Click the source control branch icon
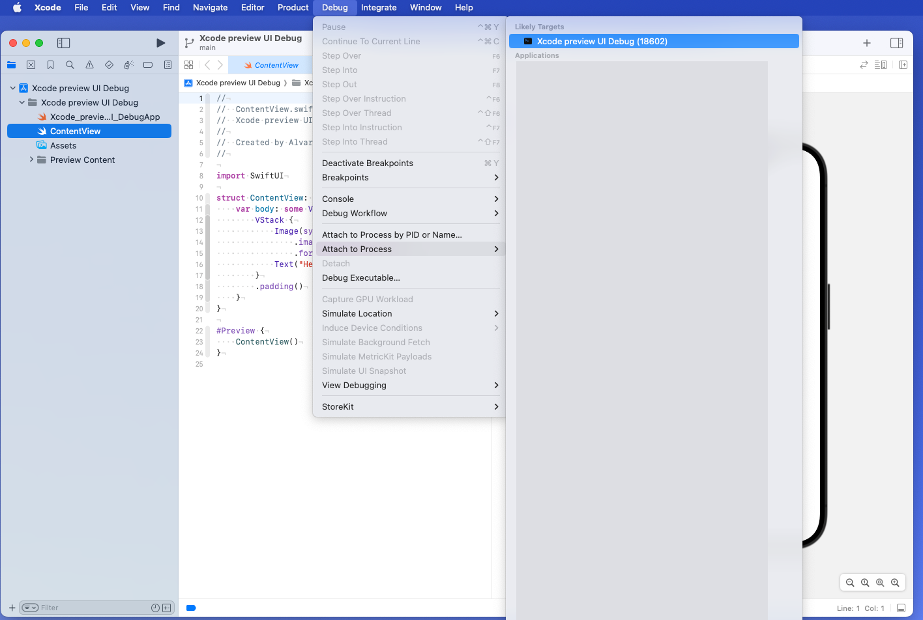Screen dimensions: 923x620 pos(189,43)
